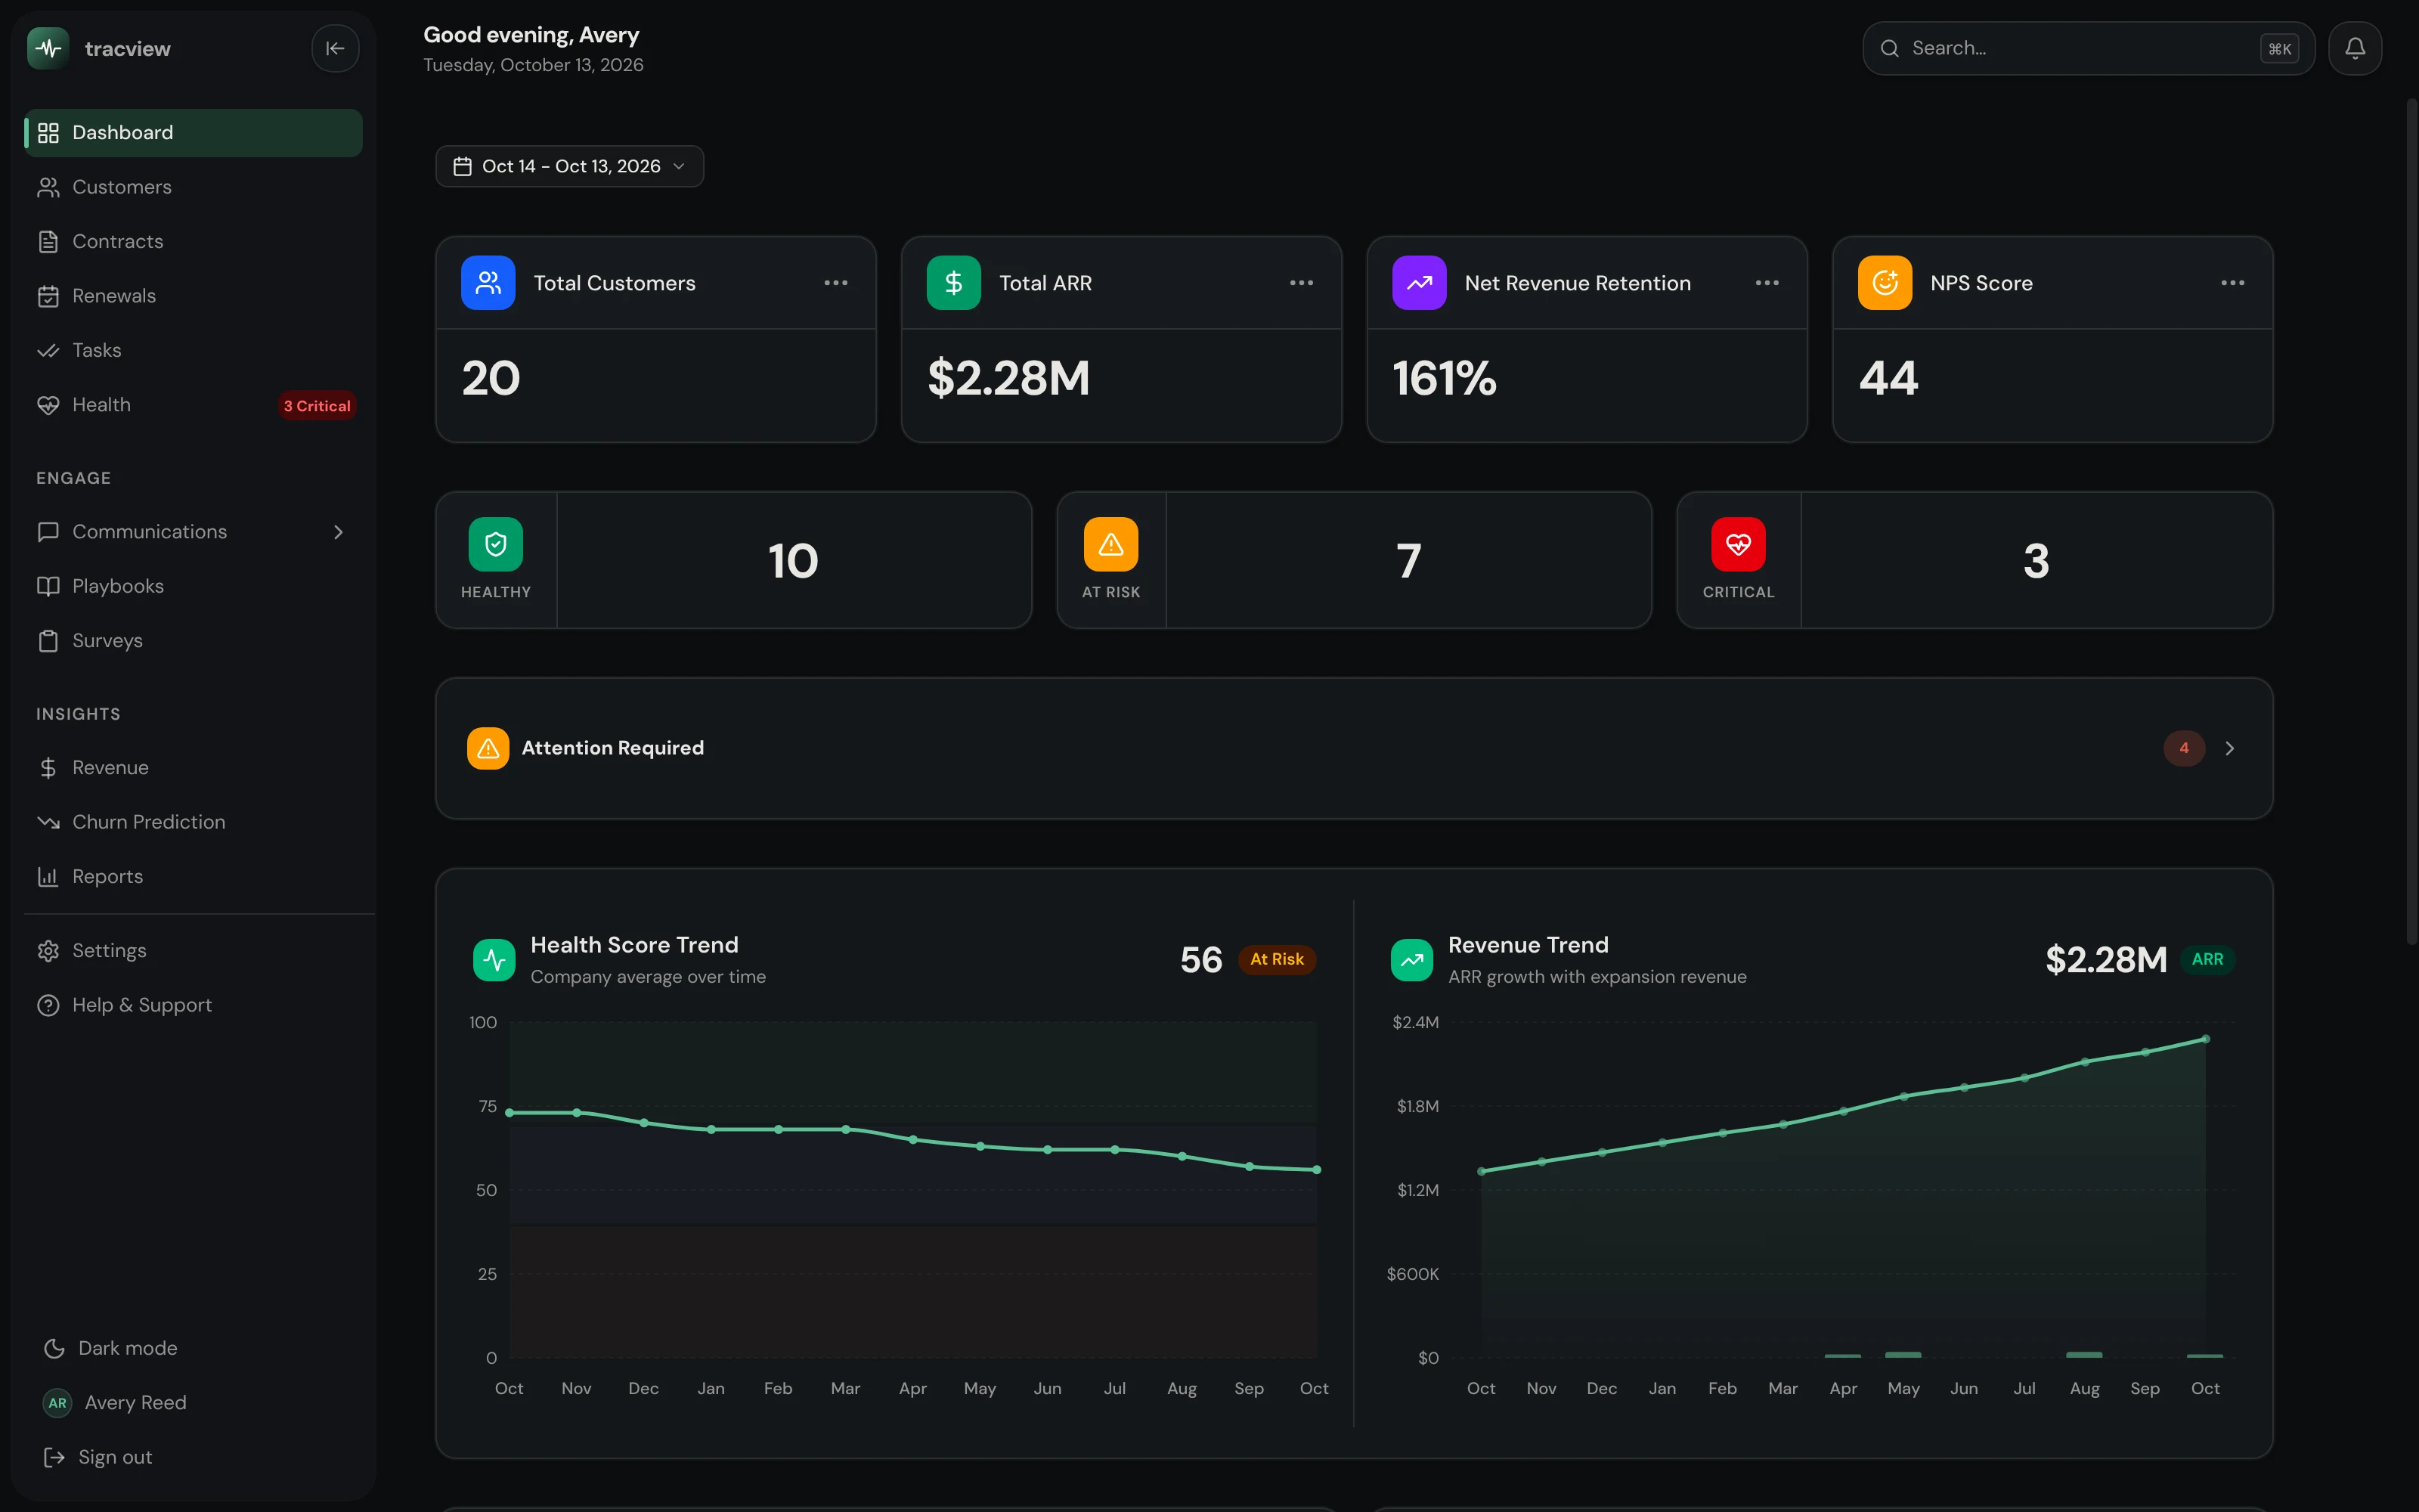Viewport: 2419px width, 1512px height.
Task: Open Settings
Action: [x=194, y=951]
